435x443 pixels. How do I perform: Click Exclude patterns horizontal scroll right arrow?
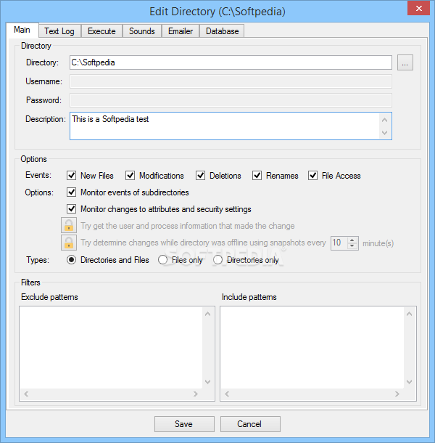(x=196, y=394)
